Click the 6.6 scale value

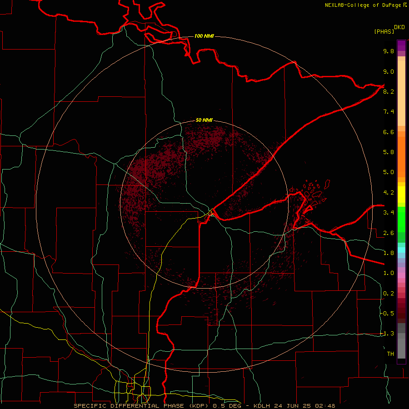389,132
